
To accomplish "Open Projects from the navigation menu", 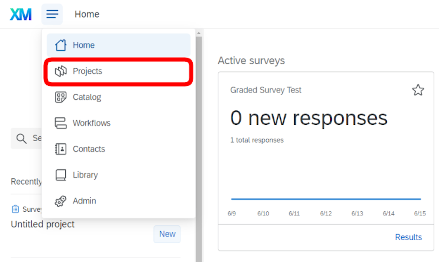I will point(87,71).
